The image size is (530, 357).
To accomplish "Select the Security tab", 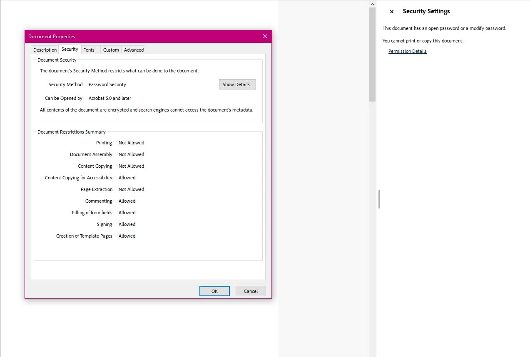I will click(x=70, y=49).
